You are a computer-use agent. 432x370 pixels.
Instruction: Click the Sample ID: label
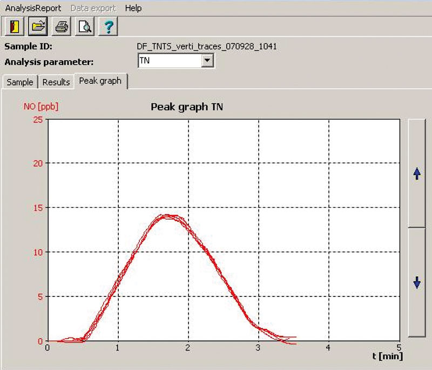[29, 47]
